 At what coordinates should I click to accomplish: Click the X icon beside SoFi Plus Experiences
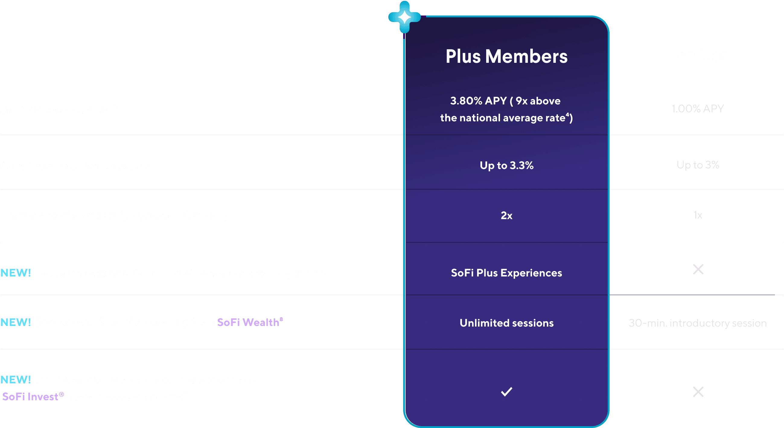click(x=698, y=269)
